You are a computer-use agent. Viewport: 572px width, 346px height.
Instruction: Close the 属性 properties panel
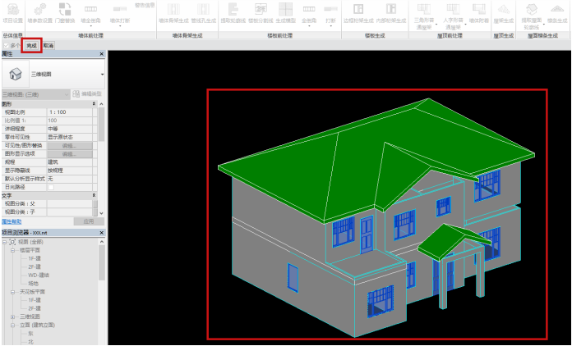pyautogui.click(x=102, y=54)
